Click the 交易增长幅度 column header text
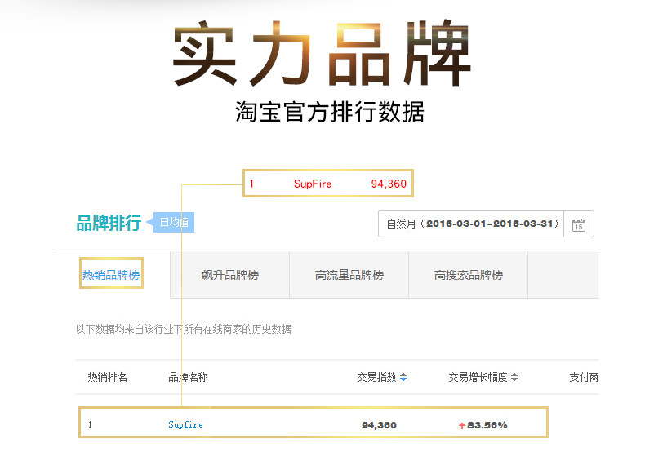The width and height of the screenshot is (645, 457). [x=478, y=377]
